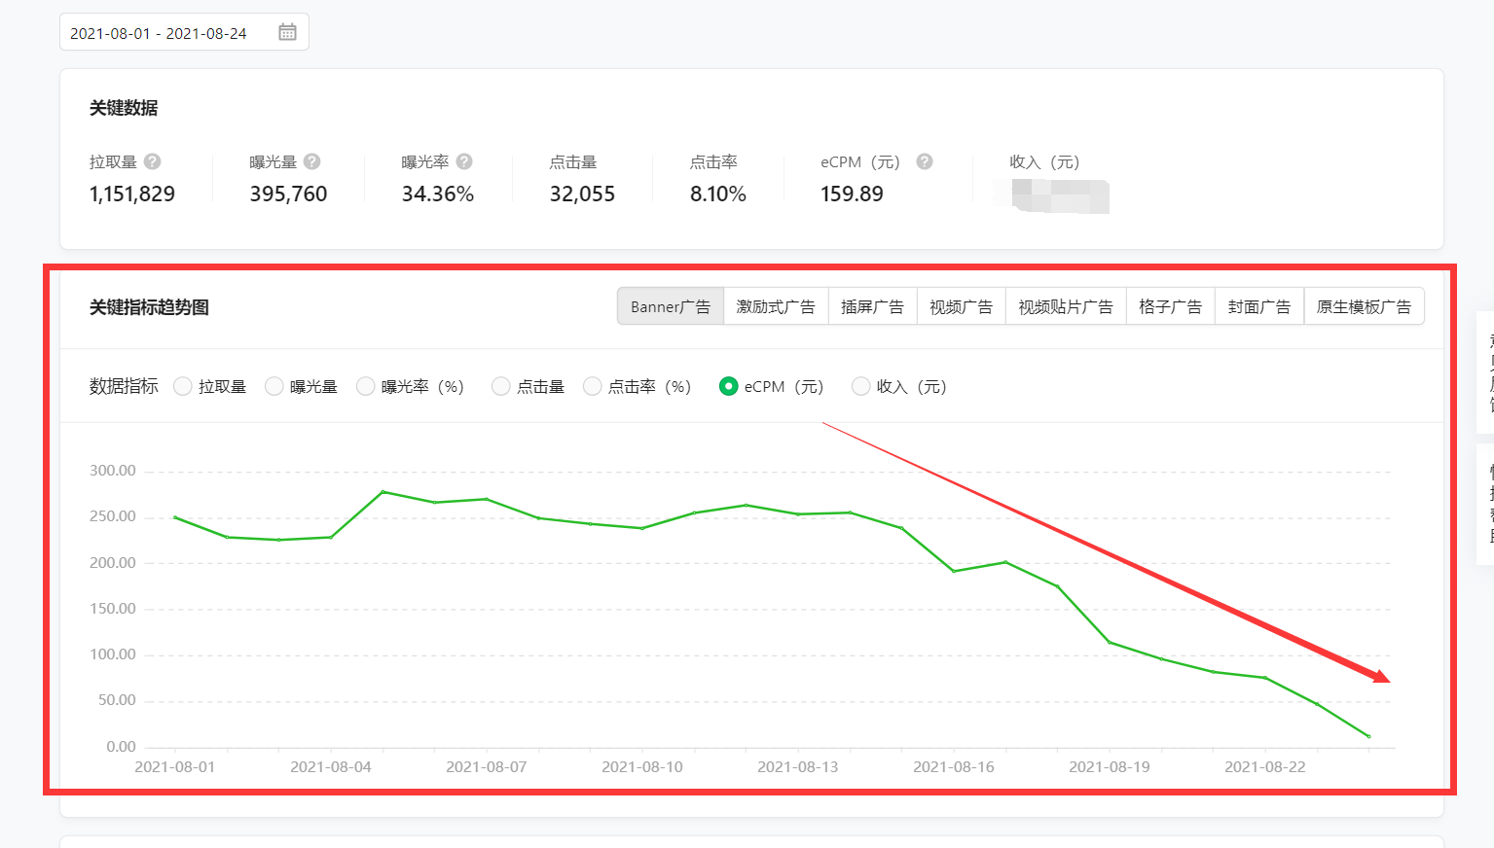Image resolution: width=1494 pixels, height=848 pixels.
Task: Select the 拉取量 radio button
Action: click(x=182, y=386)
